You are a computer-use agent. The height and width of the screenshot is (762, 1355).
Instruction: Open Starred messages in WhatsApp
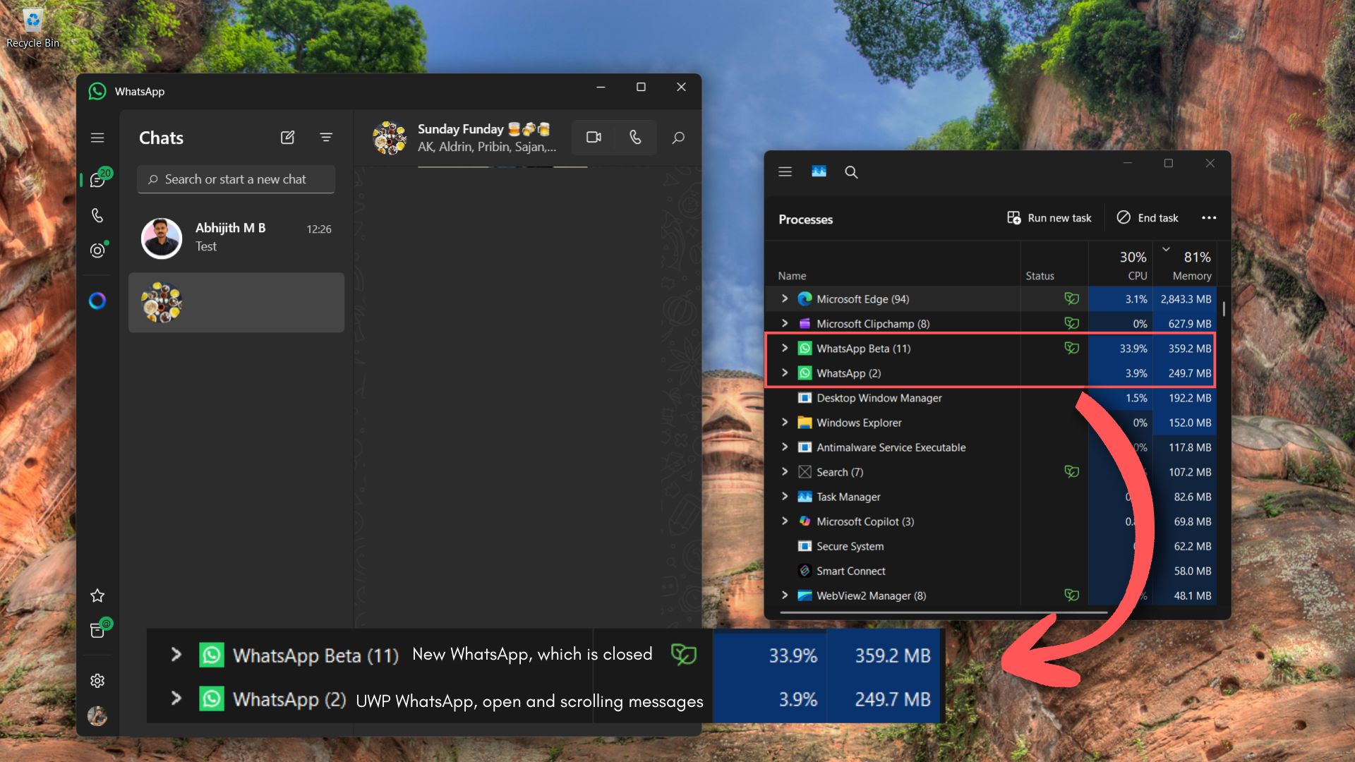[97, 595]
